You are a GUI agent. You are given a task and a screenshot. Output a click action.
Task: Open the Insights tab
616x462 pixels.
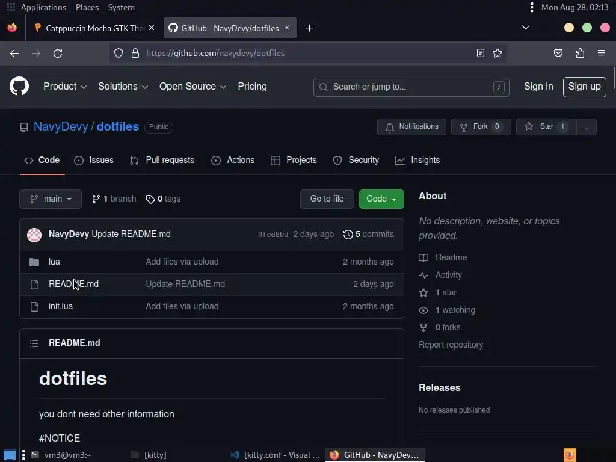point(417,160)
